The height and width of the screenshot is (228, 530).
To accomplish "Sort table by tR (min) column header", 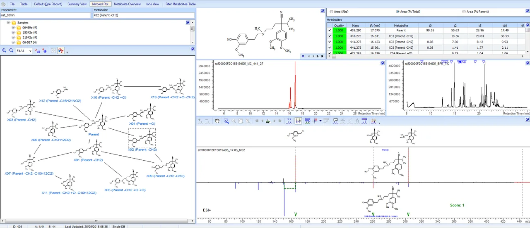I will pyautogui.click(x=376, y=26).
